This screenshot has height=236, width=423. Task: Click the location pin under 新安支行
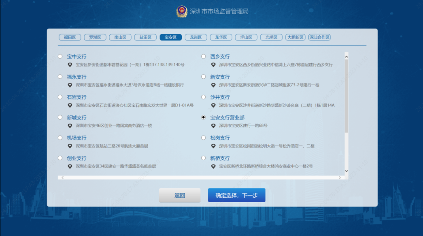[213, 85]
